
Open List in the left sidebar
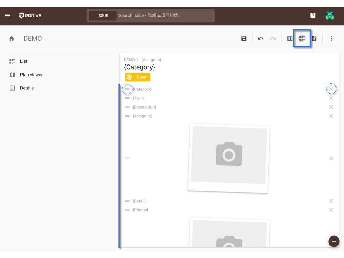click(18, 61)
